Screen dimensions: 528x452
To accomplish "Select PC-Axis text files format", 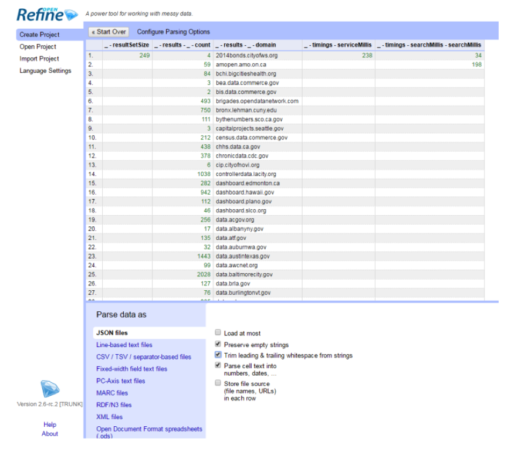I will pos(120,381).
